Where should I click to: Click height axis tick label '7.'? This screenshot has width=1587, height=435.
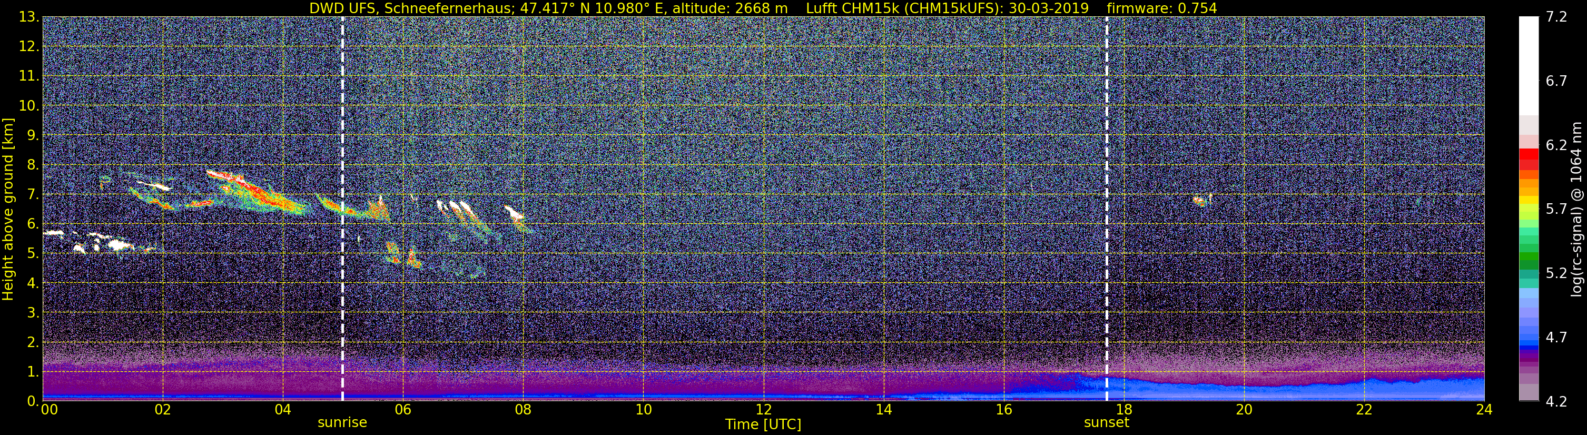(33, 195)
